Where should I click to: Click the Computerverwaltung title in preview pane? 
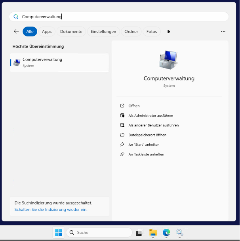pyautogui.click(x=169, y=78)
